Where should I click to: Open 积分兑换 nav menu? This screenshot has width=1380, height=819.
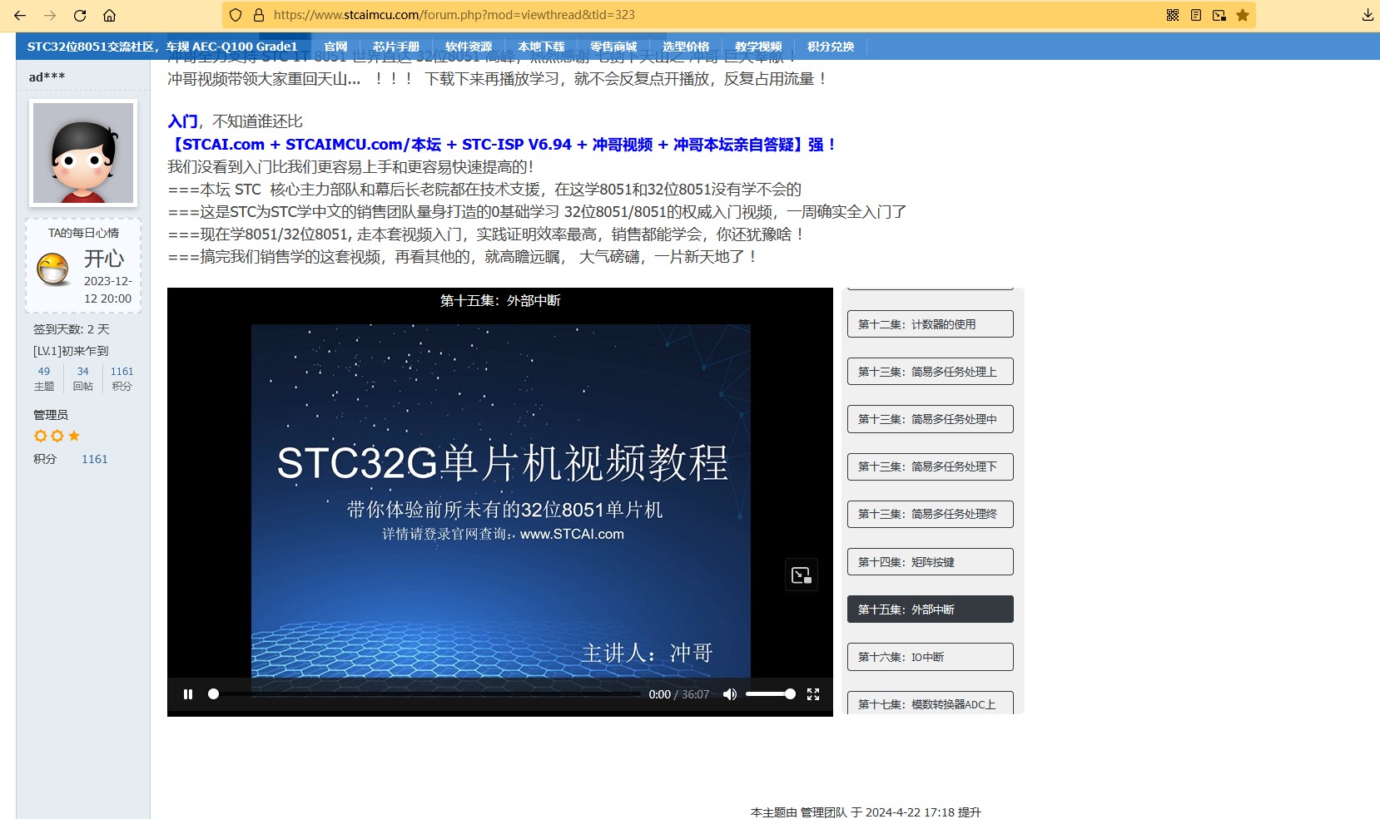(831, 47)
